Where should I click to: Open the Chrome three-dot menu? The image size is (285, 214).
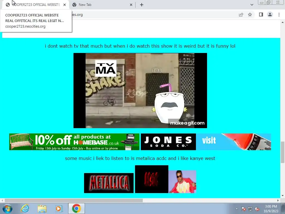pyautogui.click(x=279, y=14)
